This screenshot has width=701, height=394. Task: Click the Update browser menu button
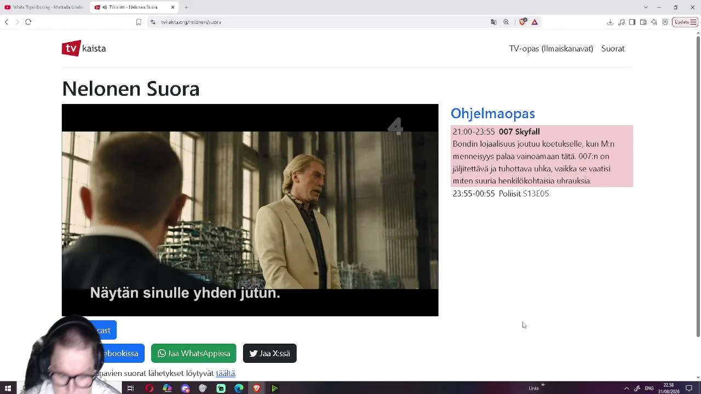(685, 22)
